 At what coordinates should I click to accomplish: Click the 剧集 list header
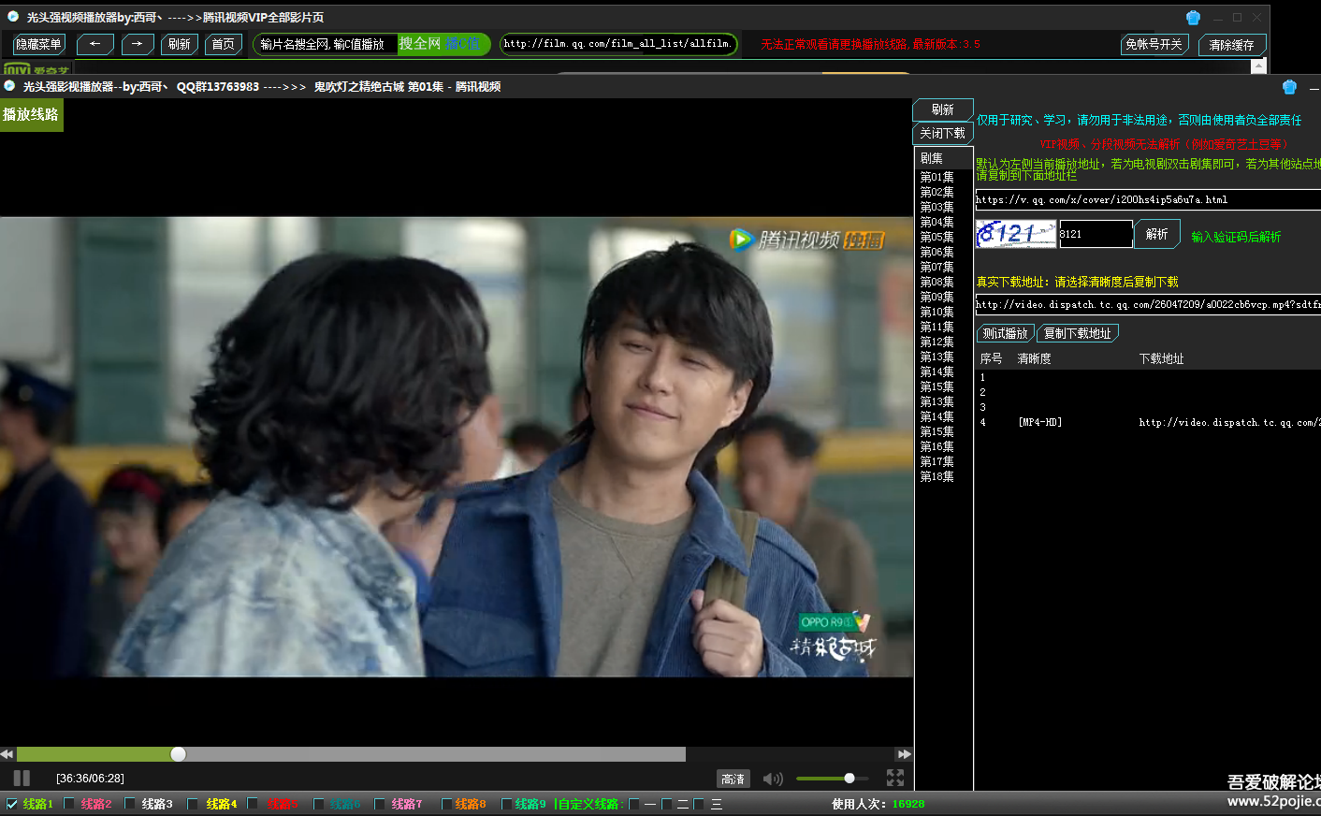[x=943, y=158]
